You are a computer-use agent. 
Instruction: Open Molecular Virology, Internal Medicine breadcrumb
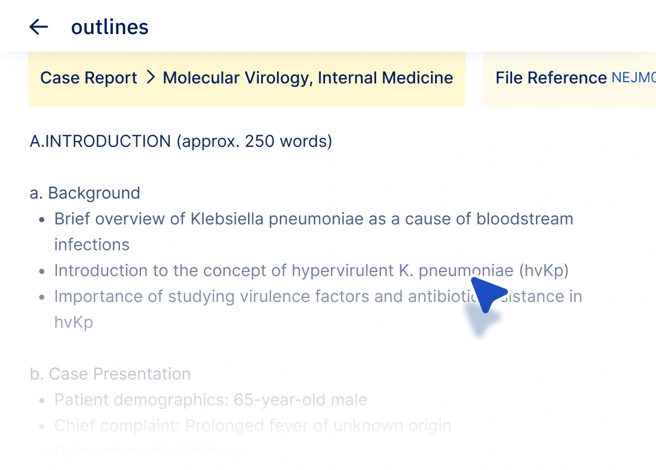coord(308,78)
